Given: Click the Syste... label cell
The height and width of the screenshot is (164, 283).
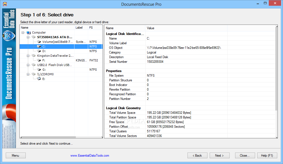Looking at the screenshot, I should tap(81, 42).
